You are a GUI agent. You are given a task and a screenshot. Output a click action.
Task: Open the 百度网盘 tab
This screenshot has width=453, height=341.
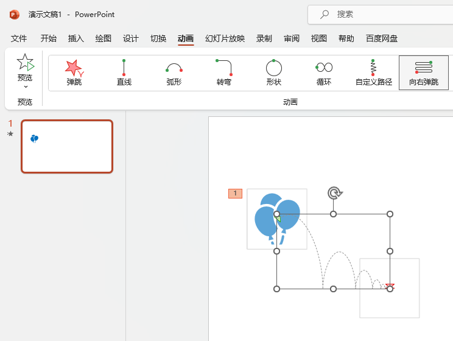click(x=382, y=38)
